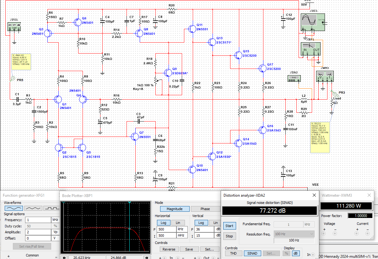Set Horizontal axis to Lin scale
378x259 pixels.
tap(178, 223)
